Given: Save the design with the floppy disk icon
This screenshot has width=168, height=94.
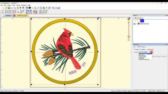Looking at the screenshot, I should click(x=9, y=8).
